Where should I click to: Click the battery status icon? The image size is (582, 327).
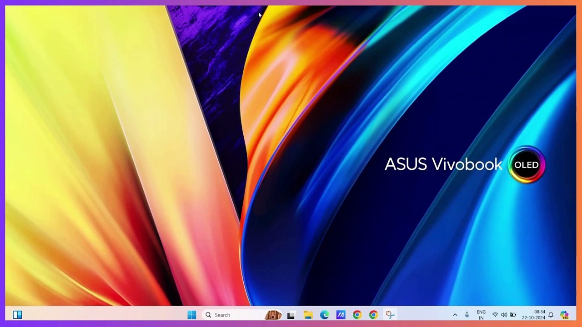click(x=513, y=315)
